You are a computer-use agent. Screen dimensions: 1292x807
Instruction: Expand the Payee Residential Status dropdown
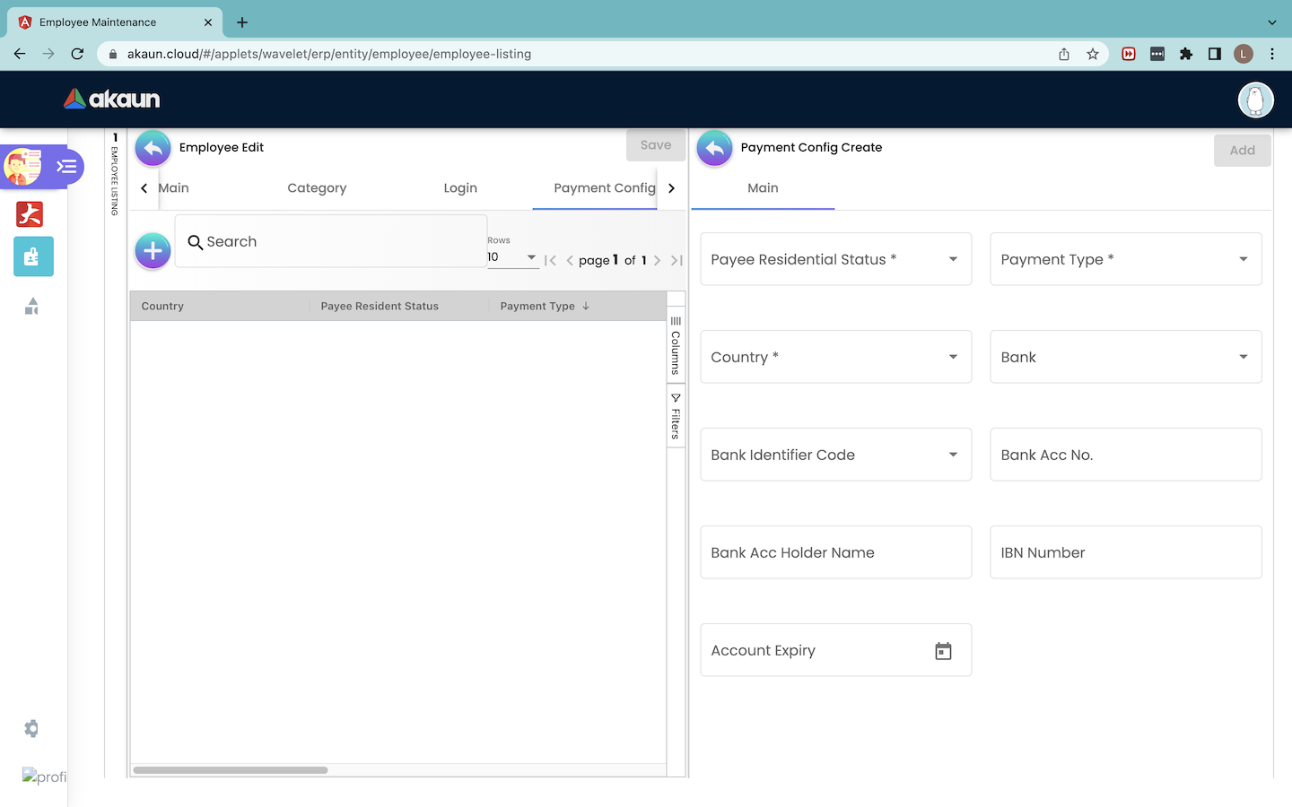(835, 259)
